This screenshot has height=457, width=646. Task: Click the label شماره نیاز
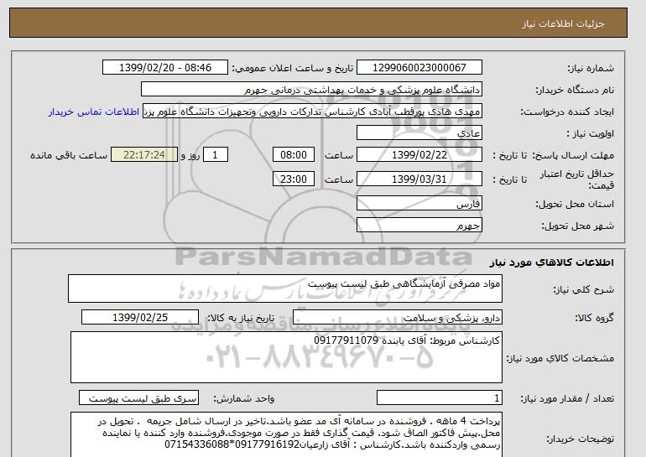[x=591, y=69]
